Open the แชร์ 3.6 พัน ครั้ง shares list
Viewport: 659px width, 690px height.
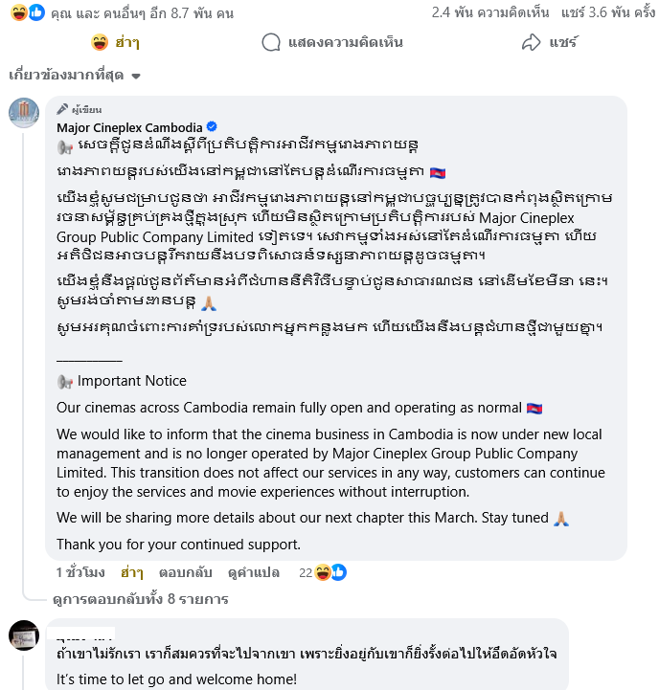tap(605, 12)
